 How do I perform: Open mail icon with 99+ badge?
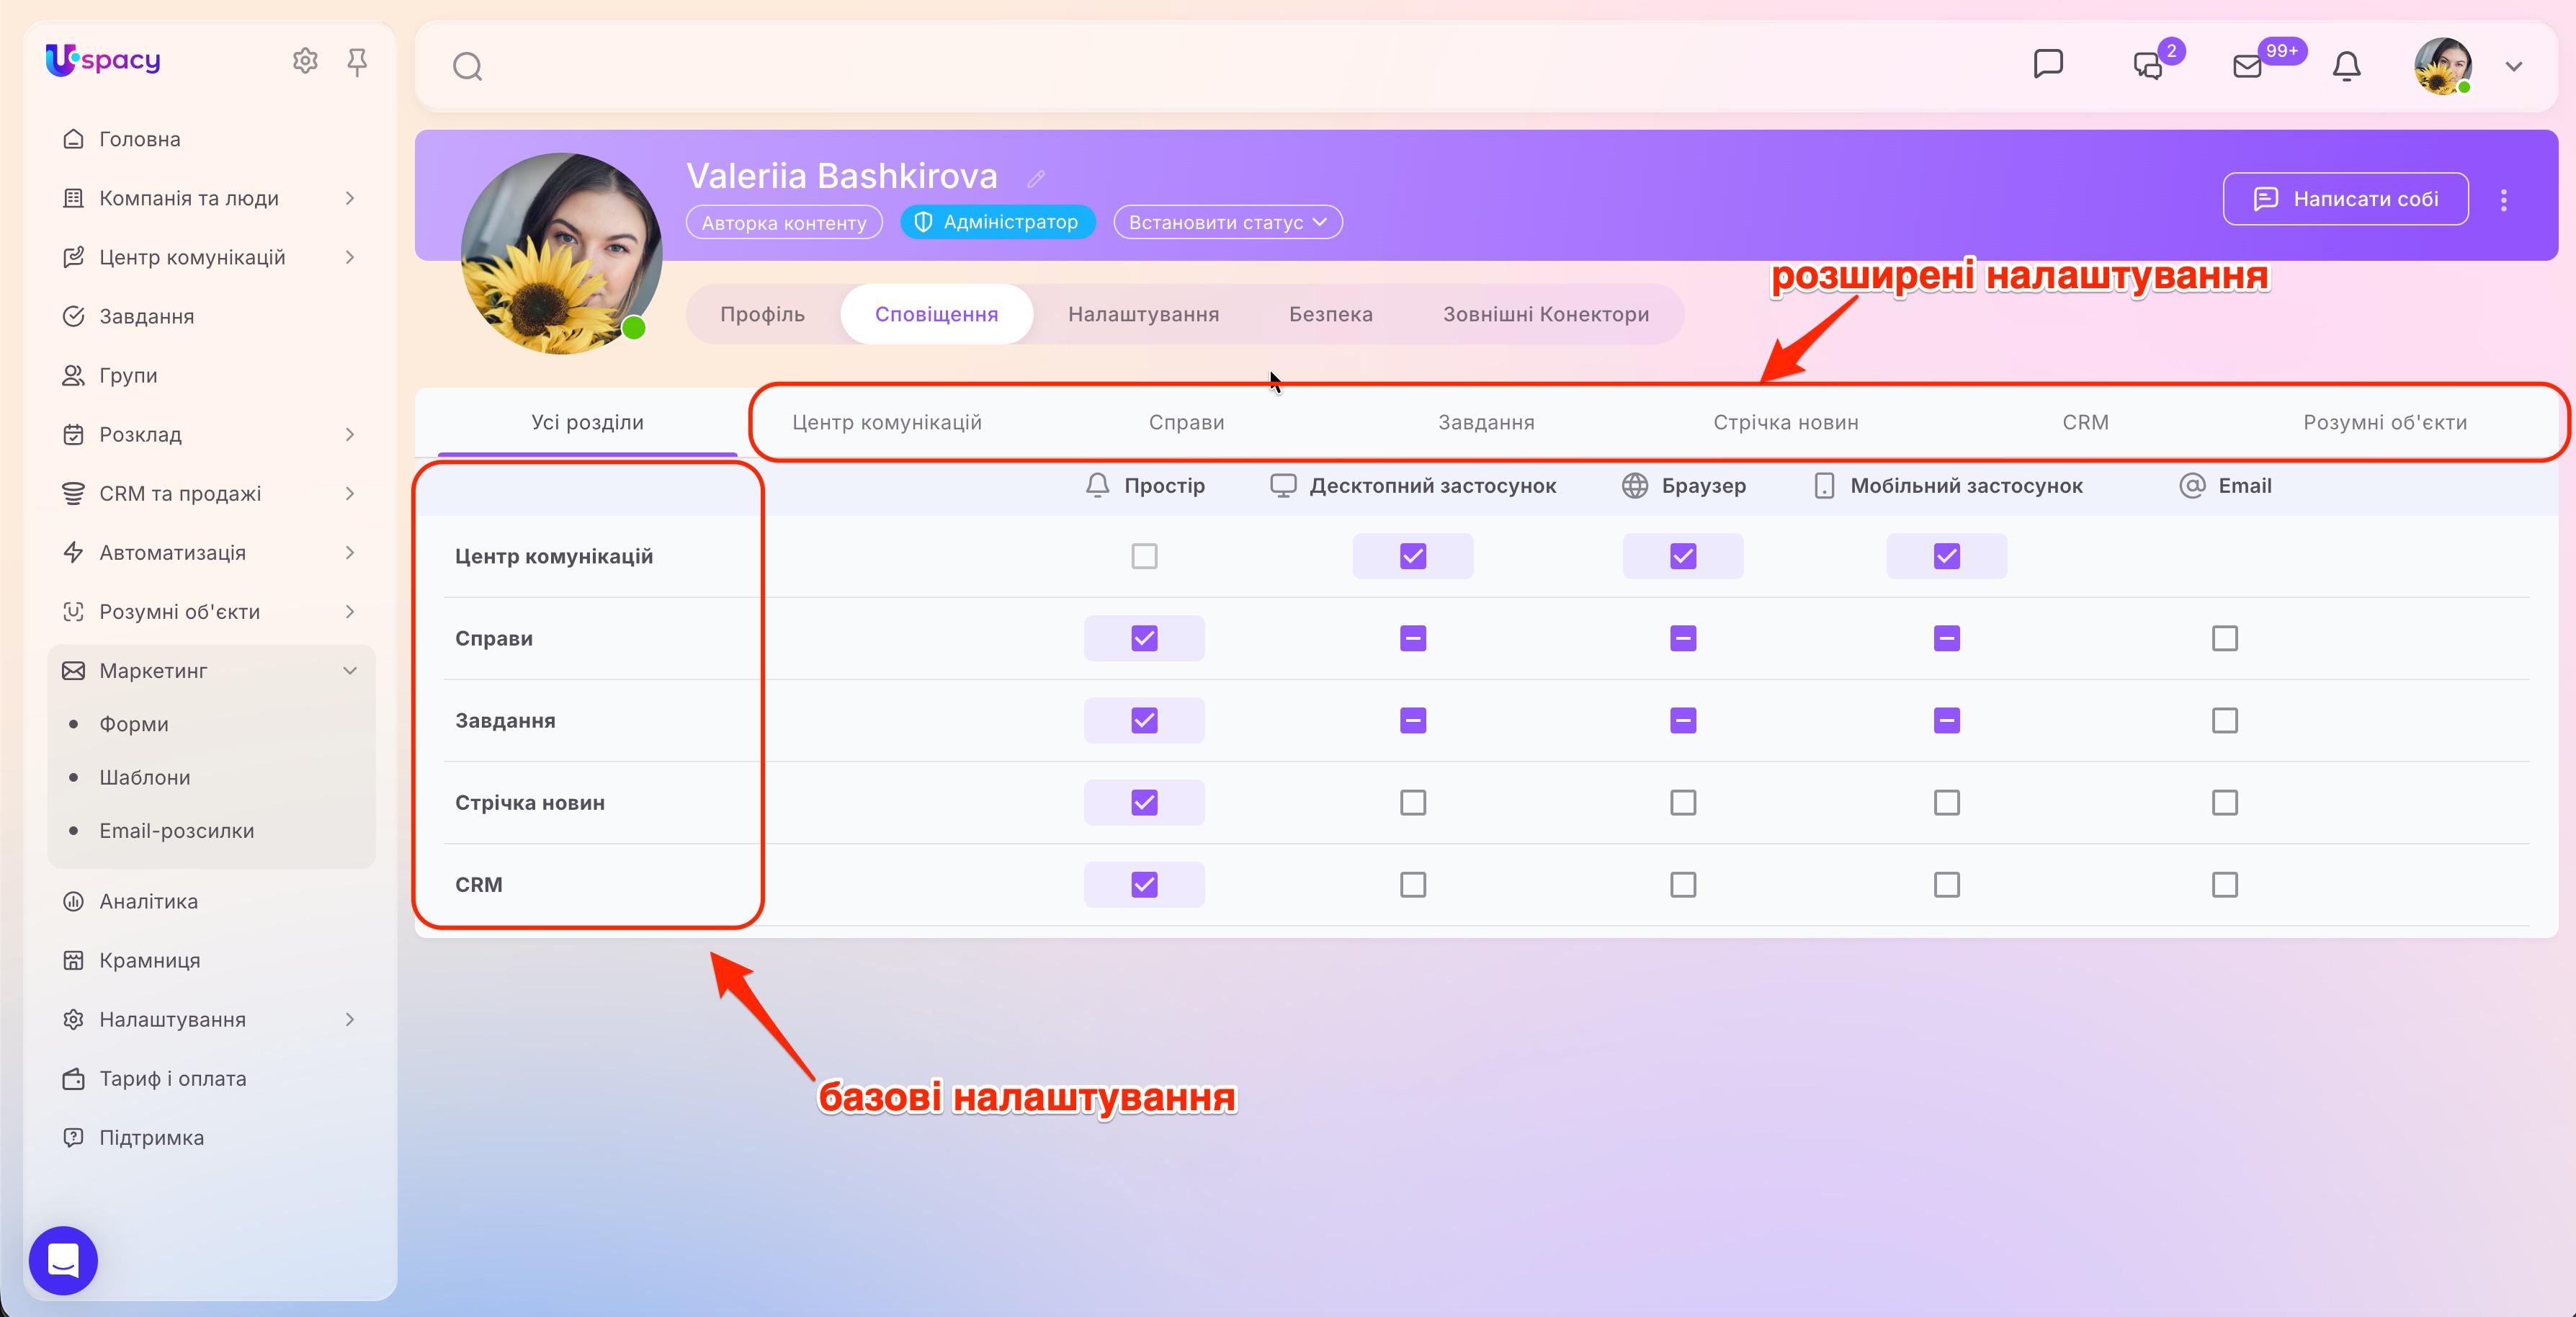(2247, 66)
